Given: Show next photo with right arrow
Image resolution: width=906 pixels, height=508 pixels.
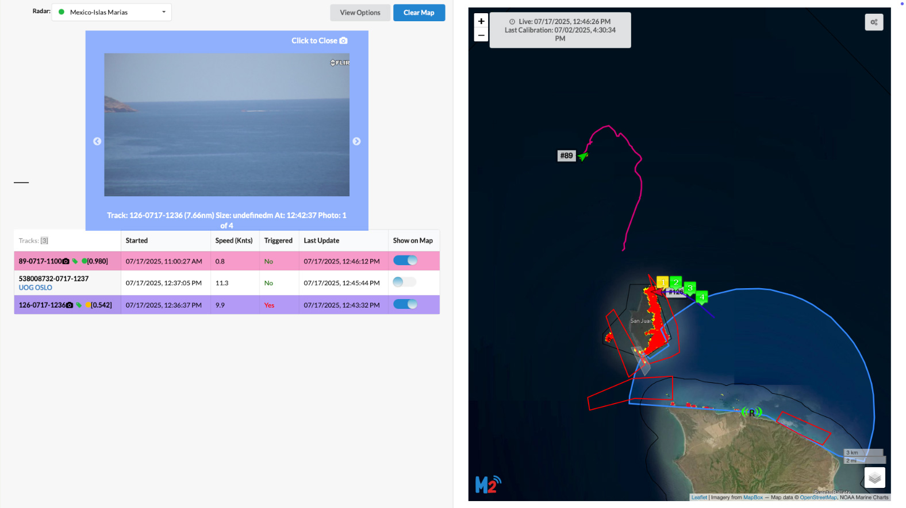Looking at the screenshot, I should (x=356, y=141).
